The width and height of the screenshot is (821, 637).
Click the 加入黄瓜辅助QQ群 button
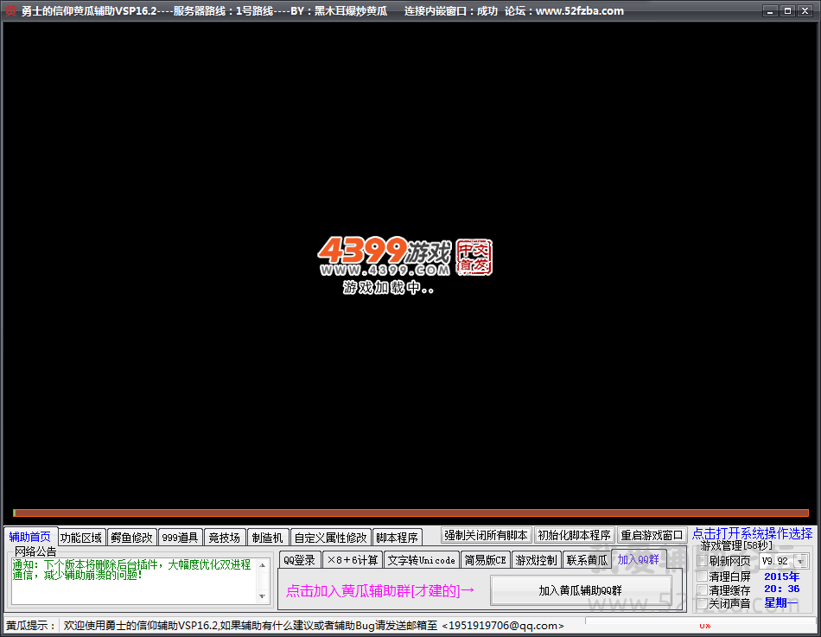coord(581,590)
